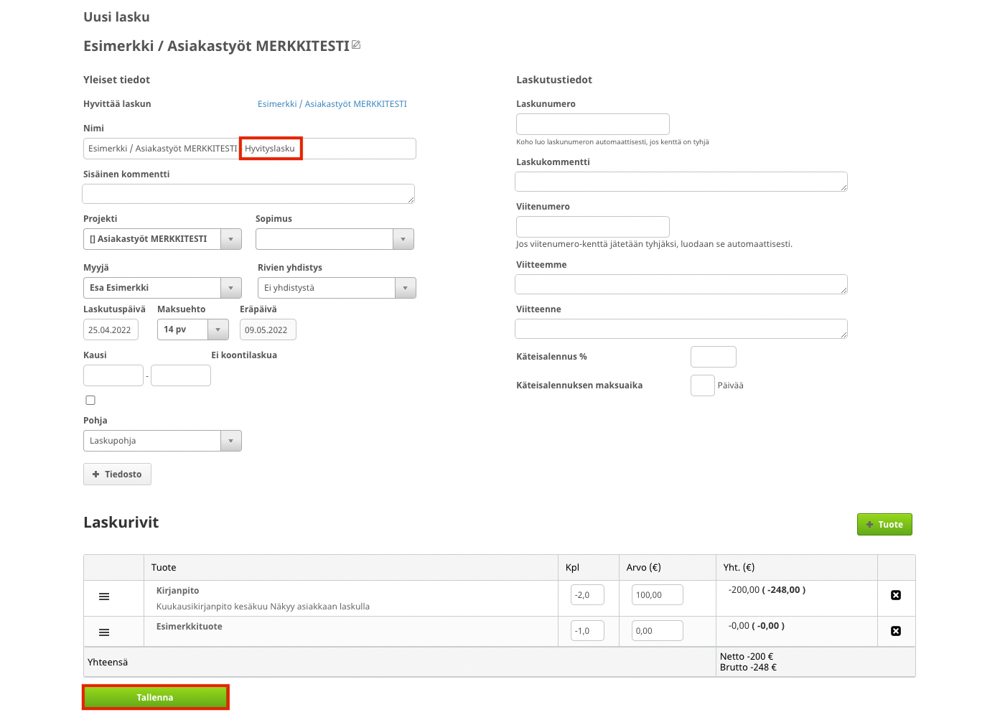Click the Esimerkkituote product name
This screenshot has height=720, width=1000.
[190, 627]
